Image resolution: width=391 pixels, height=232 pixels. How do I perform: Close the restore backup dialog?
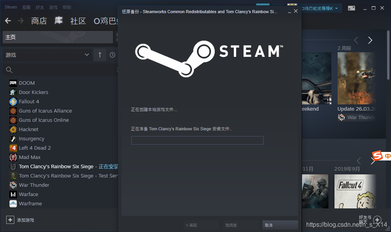coord(296,11)
